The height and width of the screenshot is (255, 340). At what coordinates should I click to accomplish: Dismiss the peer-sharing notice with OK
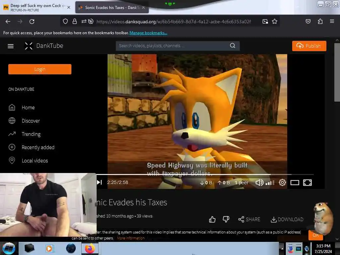315,235
